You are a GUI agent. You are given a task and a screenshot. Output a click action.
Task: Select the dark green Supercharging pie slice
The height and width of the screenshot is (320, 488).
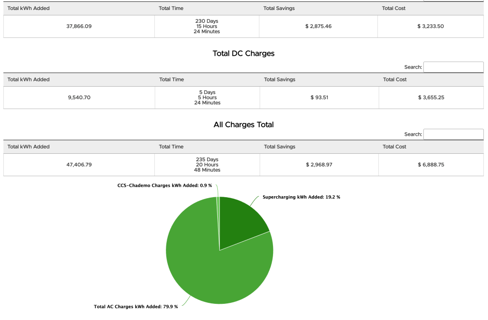(241, 221)
